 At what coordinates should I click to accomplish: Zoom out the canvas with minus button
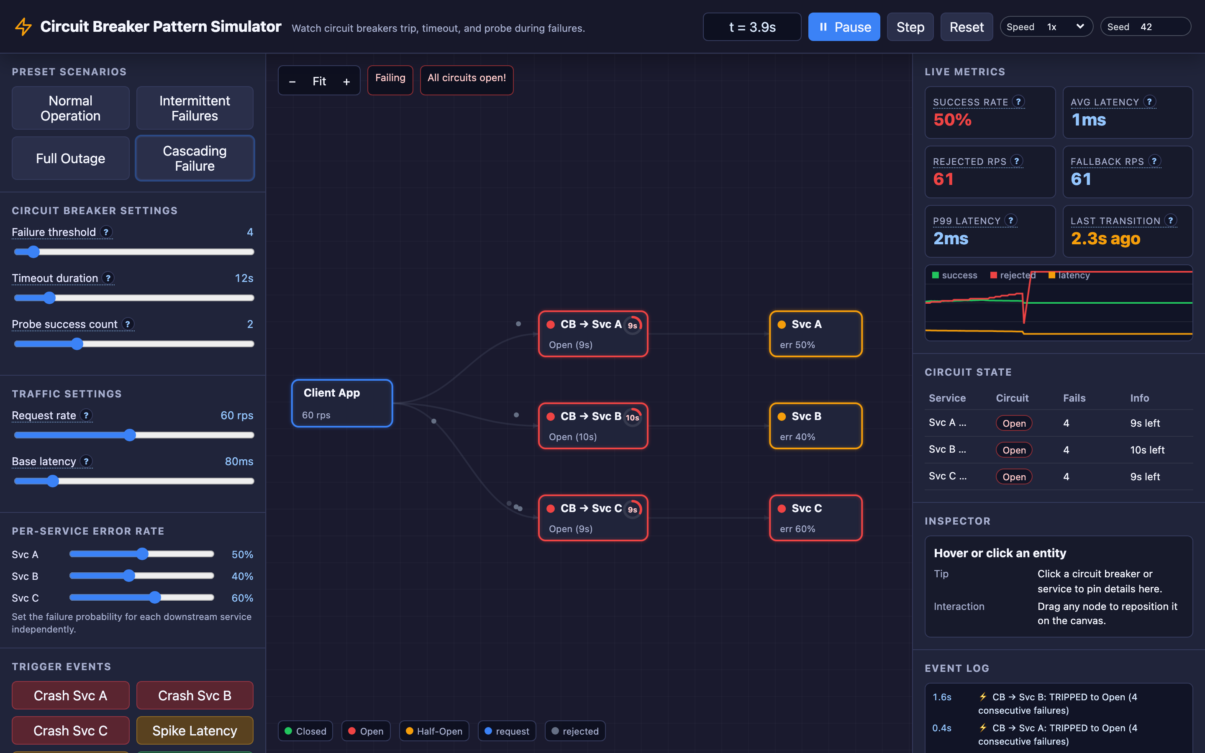[x=292, y=81]
